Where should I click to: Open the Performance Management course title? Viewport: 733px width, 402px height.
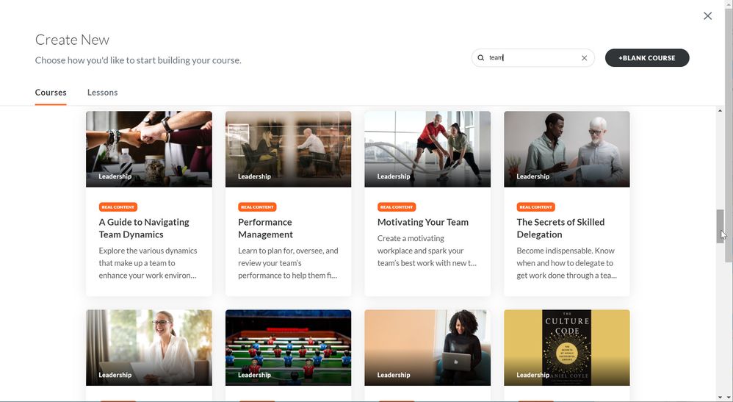click(265, 228)
